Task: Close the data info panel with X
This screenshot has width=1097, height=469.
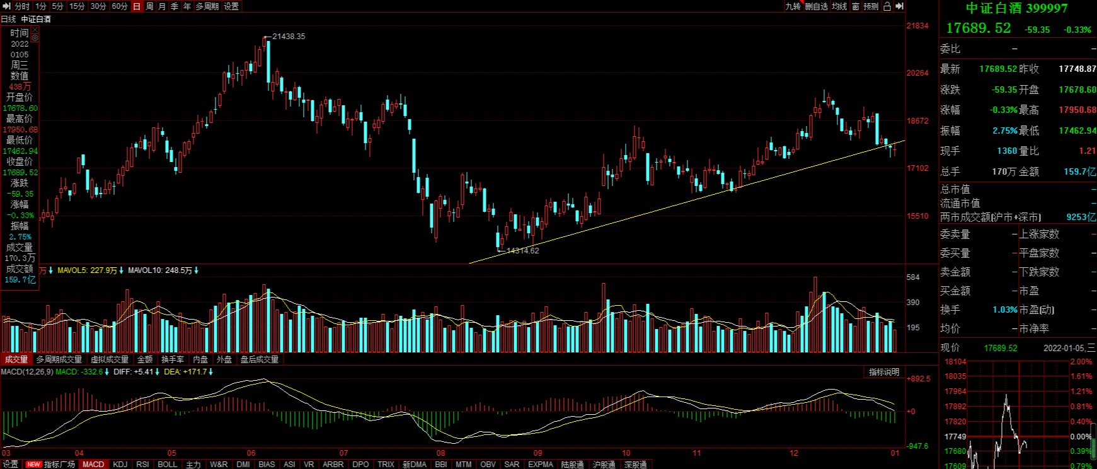Action: [35, 30]
